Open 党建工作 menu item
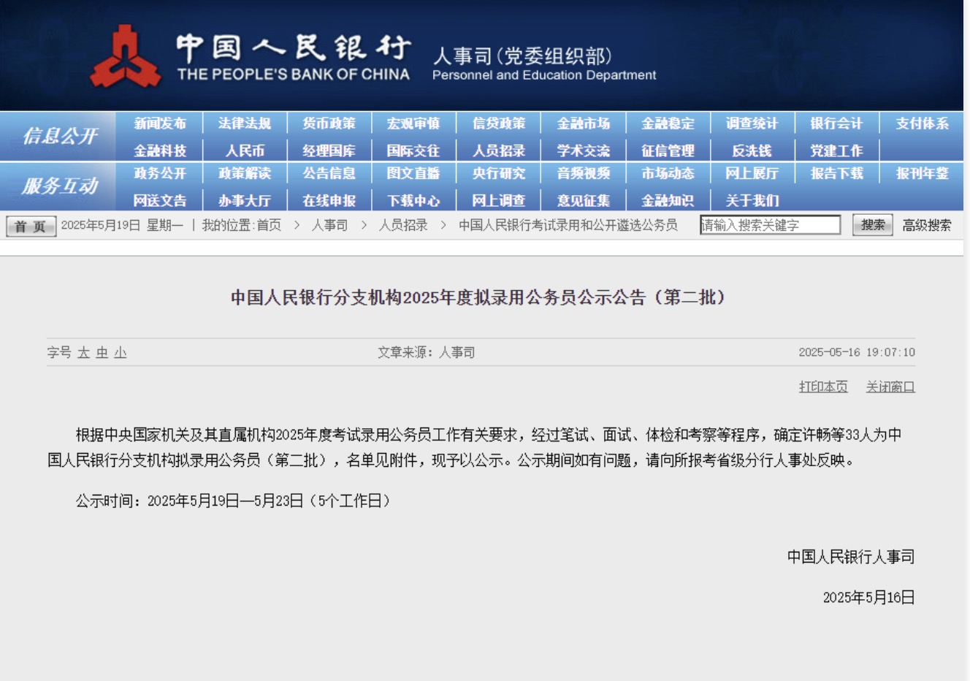The image size is (970, 681). [836, 151]
